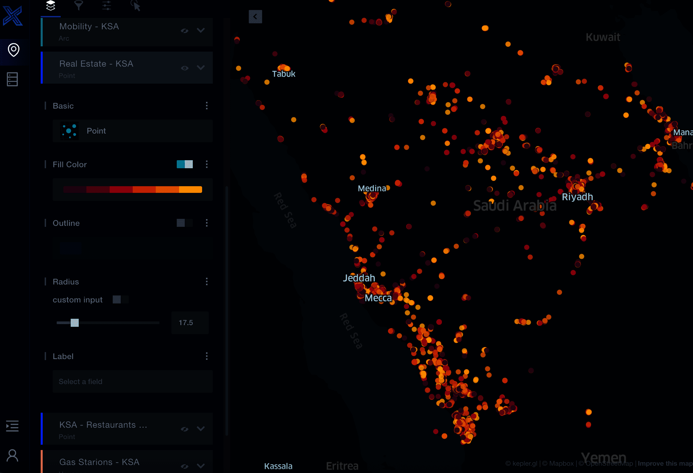693x473 pixels.
Task: Adjust the Radius slider handle
Action: pos(75,322)
